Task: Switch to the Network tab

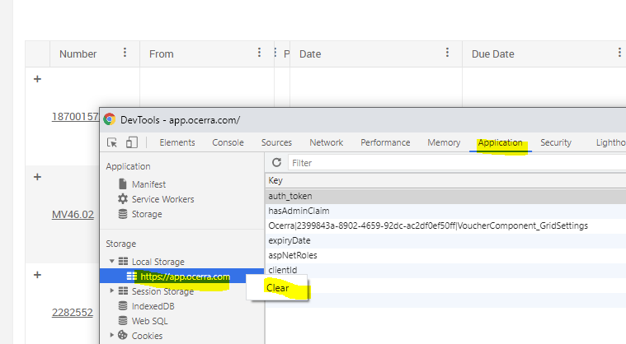Action: point(326,142)
